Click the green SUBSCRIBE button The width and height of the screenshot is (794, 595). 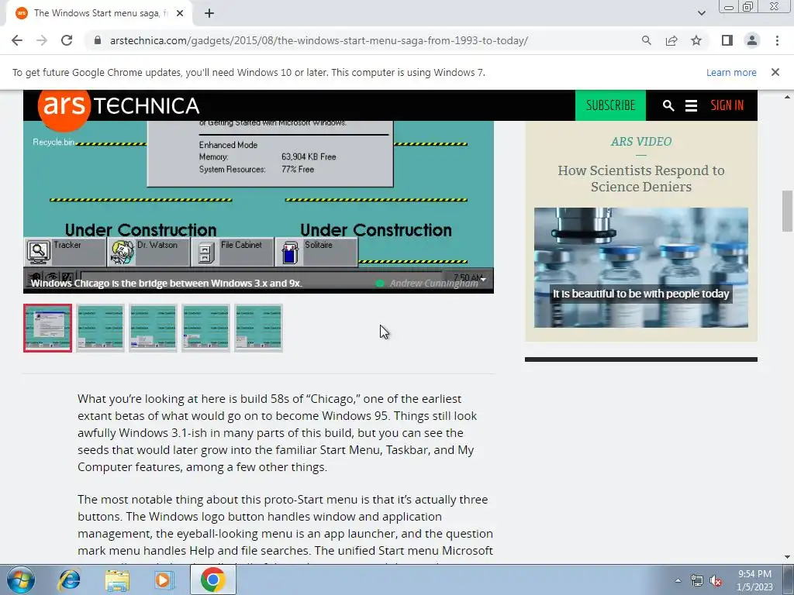pos(610,105)
